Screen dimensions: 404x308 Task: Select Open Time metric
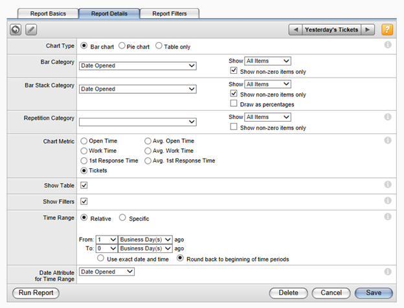point(84,141)
